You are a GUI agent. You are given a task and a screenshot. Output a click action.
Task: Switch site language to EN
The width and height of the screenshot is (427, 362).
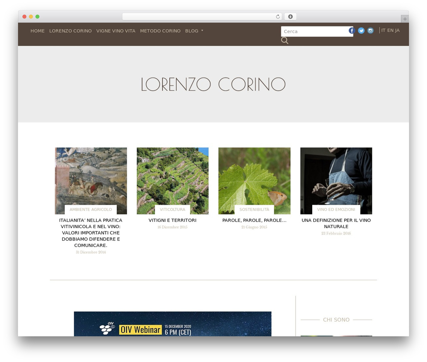click(x=390, y=30)
